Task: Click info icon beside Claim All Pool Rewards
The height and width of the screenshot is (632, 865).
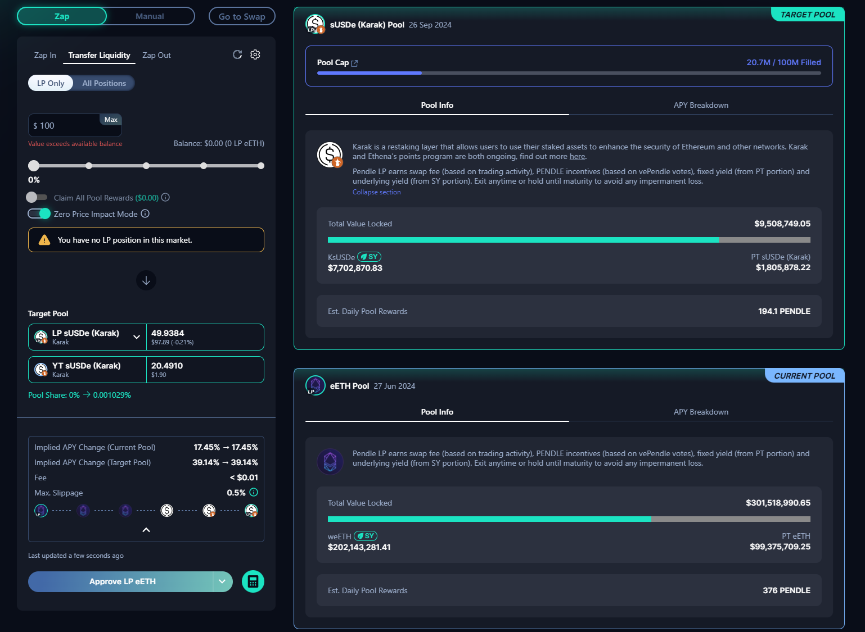Action: [165, 197]
